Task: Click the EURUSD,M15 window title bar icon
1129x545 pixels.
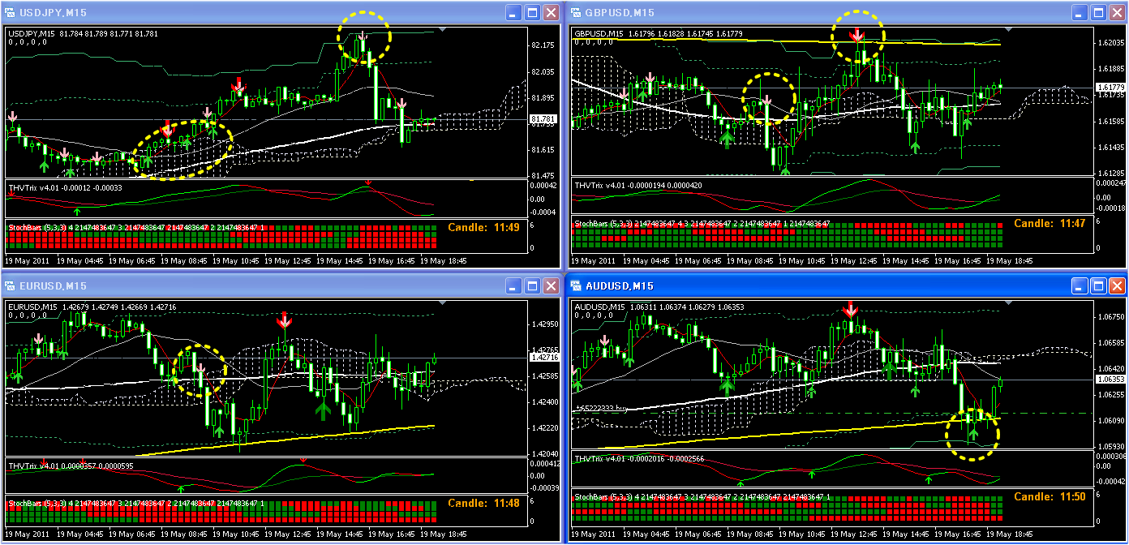Action: 11,286
